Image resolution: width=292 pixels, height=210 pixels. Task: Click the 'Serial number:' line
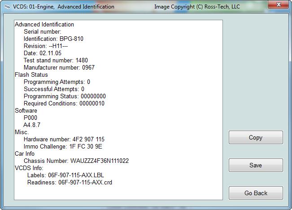[43, 31]
